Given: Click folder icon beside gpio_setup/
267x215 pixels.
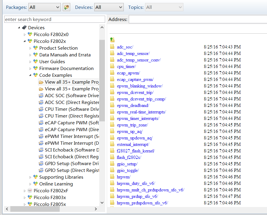Looking at the screenshot, I should click(112, 164).
